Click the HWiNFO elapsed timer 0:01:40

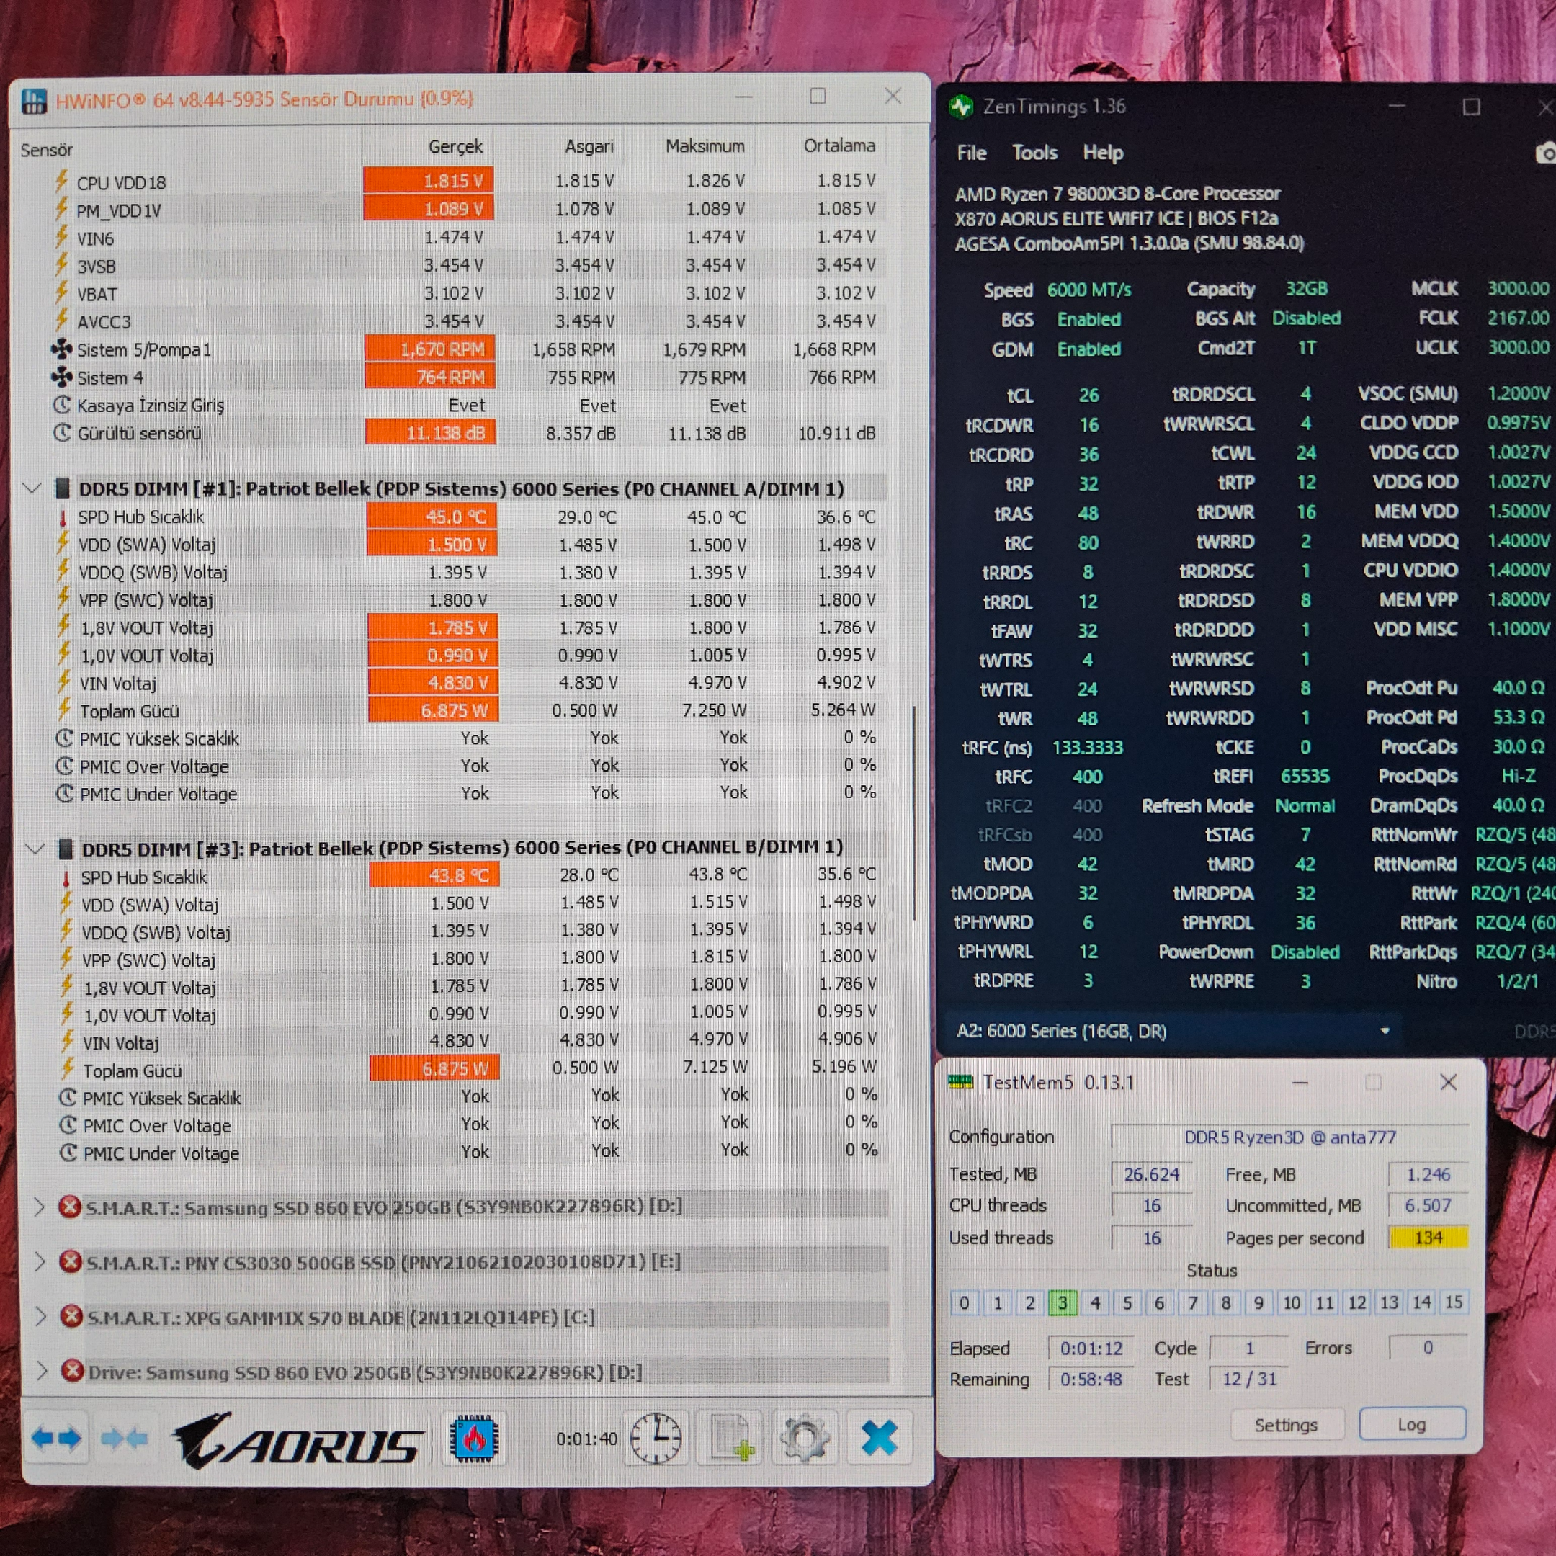586,1439
